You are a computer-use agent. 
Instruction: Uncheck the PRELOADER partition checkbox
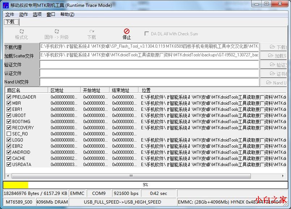click(9, 97)
